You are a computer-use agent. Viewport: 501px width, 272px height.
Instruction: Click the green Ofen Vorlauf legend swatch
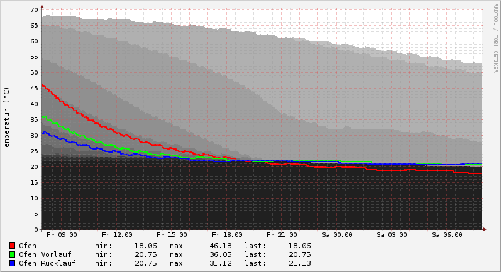[x=12, y=254]
